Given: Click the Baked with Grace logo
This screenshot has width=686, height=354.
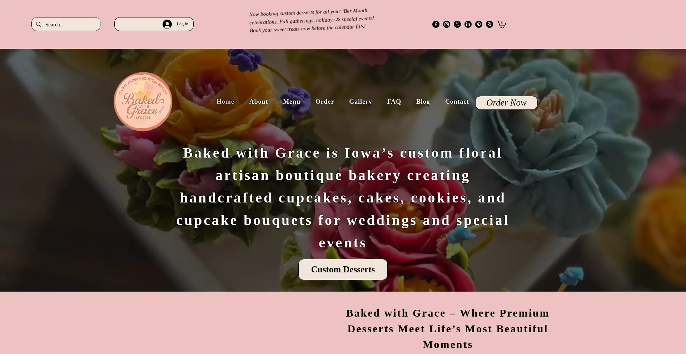Looking at the screenshot, I should tap(143, 102).
